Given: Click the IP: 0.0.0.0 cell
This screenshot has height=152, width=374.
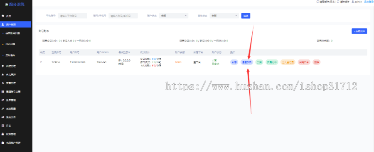Looking at the screenshot, I should pos(124,61).
